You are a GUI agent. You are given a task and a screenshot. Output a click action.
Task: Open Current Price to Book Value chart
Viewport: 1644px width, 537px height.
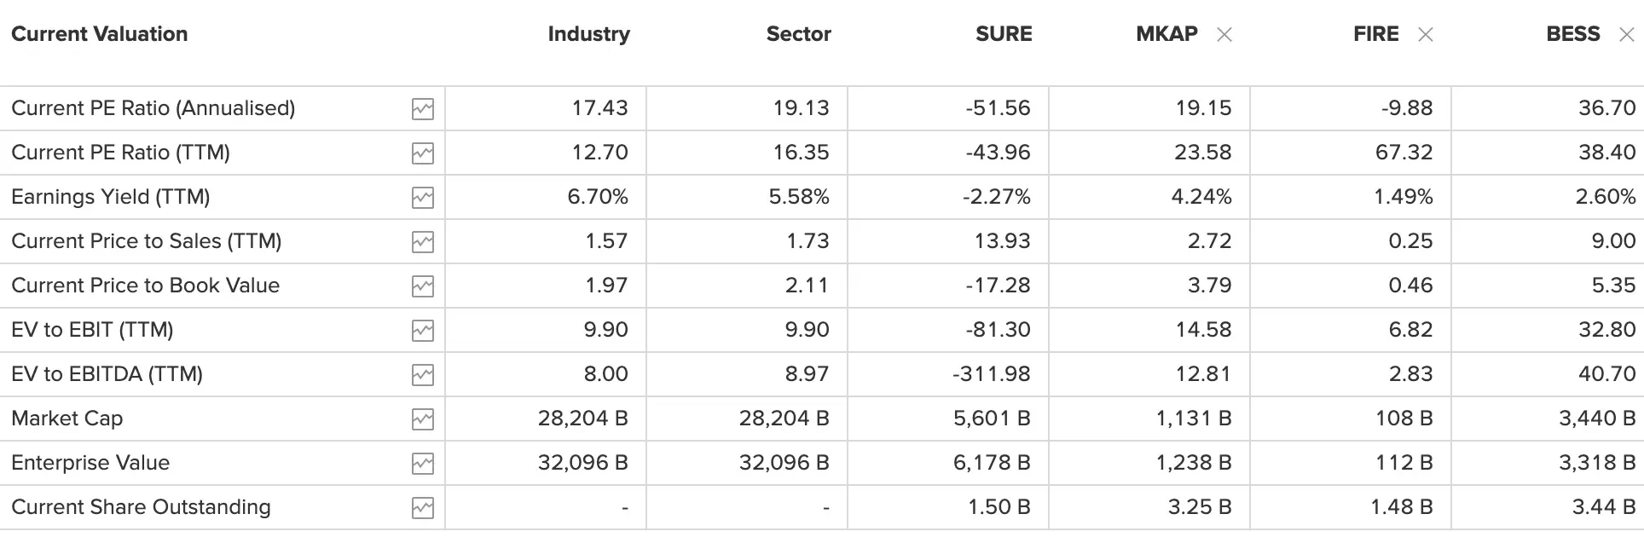click(423, 286)
